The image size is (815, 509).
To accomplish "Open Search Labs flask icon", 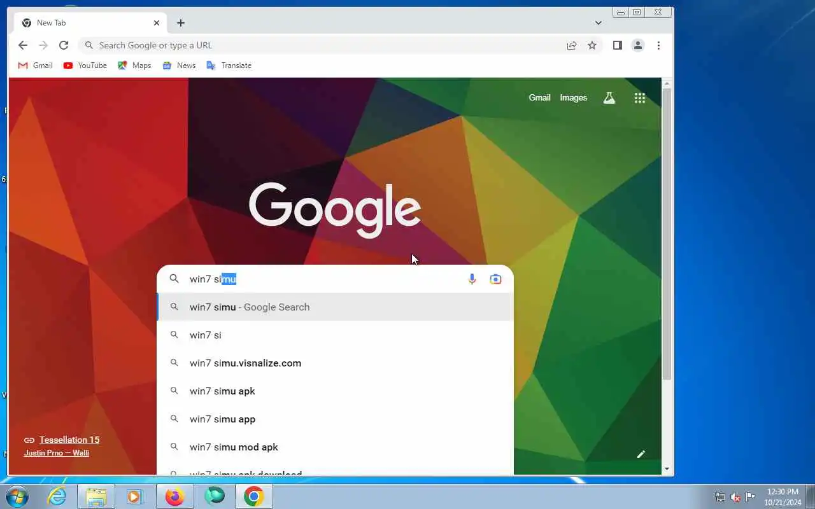I will 609,98.
